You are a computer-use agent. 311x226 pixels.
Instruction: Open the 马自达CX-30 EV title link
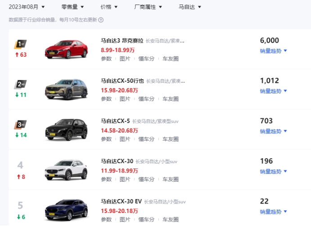click(121, 201)
